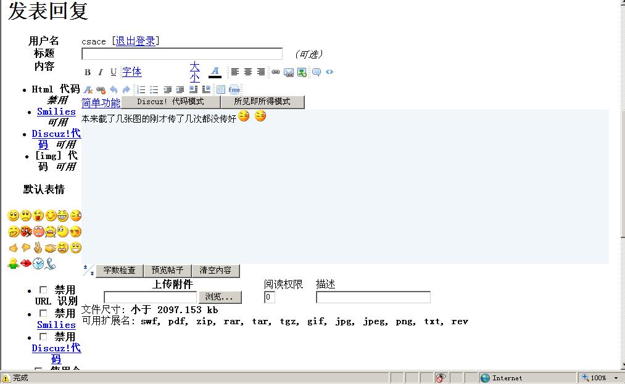Insert table using table icon
Viewport: 625px width, 384px height.
coord(221,89)
